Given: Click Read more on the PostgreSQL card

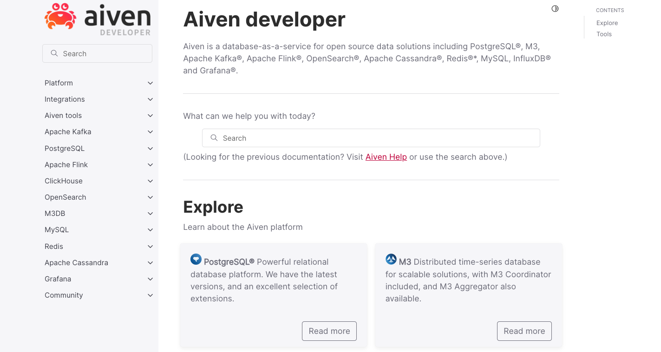Looking at the screenshot, I should coord(329,331).
